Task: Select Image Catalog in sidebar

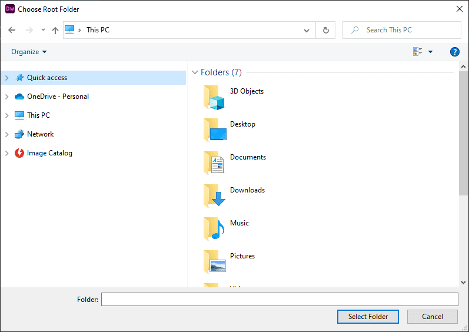Action: point(49,153)
